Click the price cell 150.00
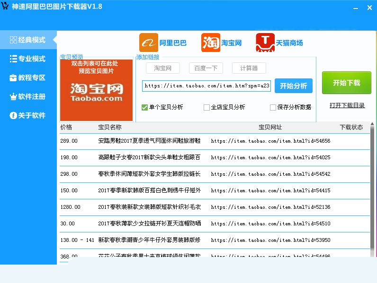Screen dimensions: 377x283 click(69, 191)
